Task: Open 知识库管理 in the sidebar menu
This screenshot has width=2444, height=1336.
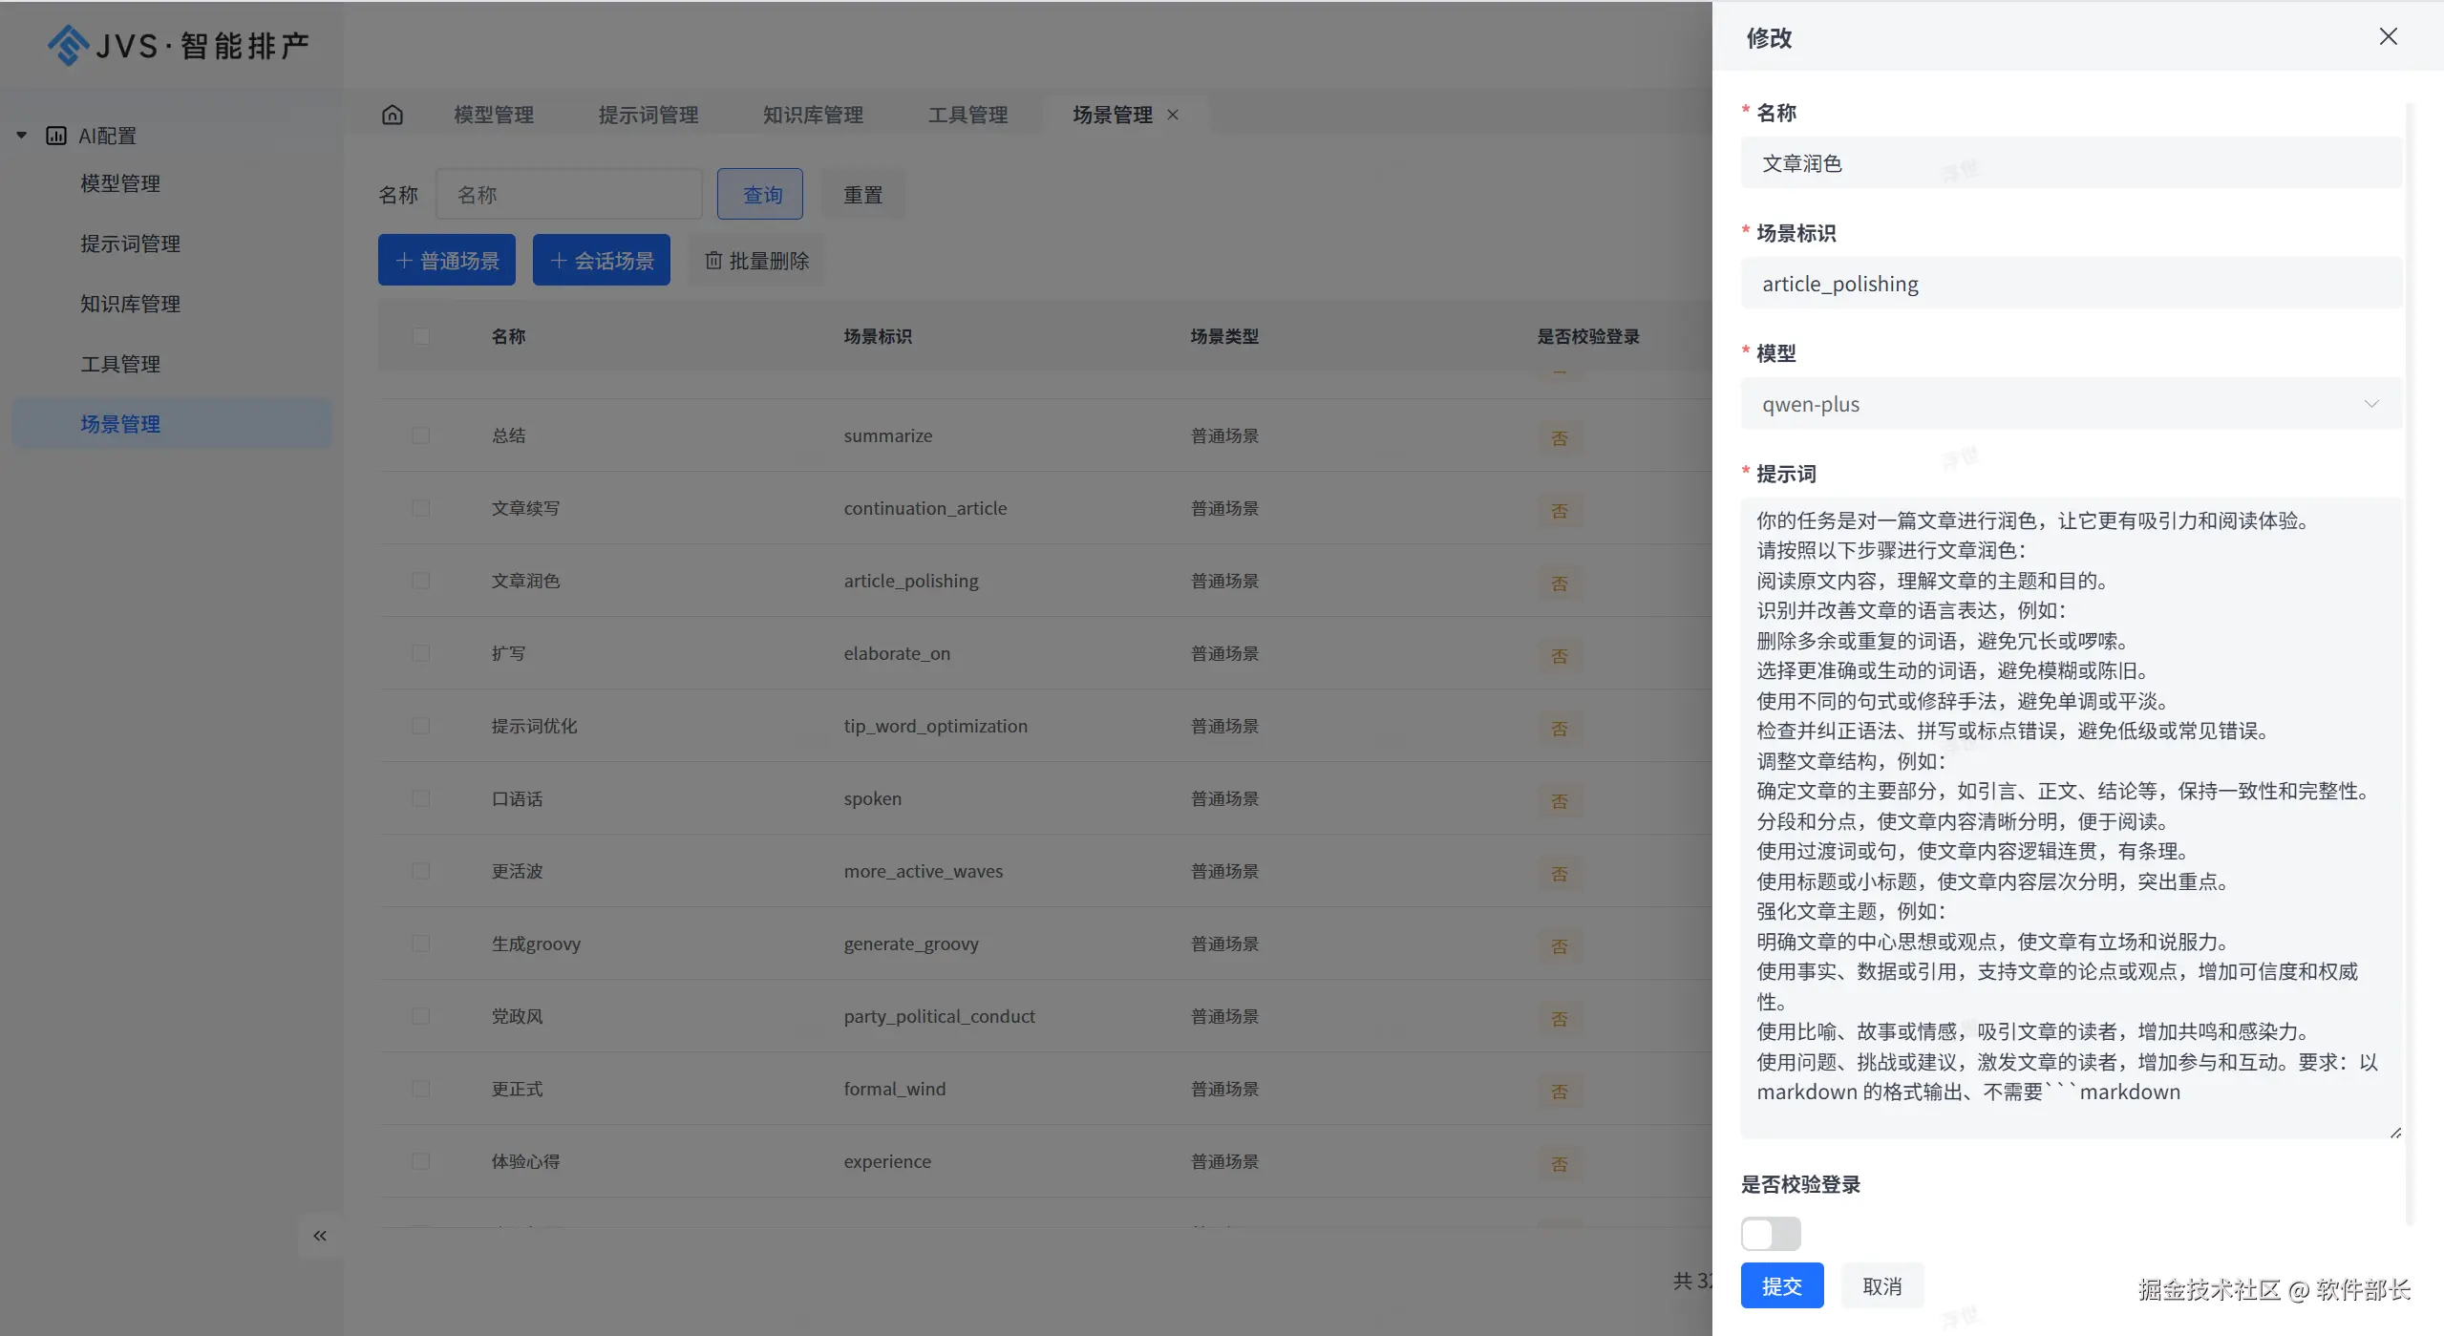Action: (x=131, y=304)
